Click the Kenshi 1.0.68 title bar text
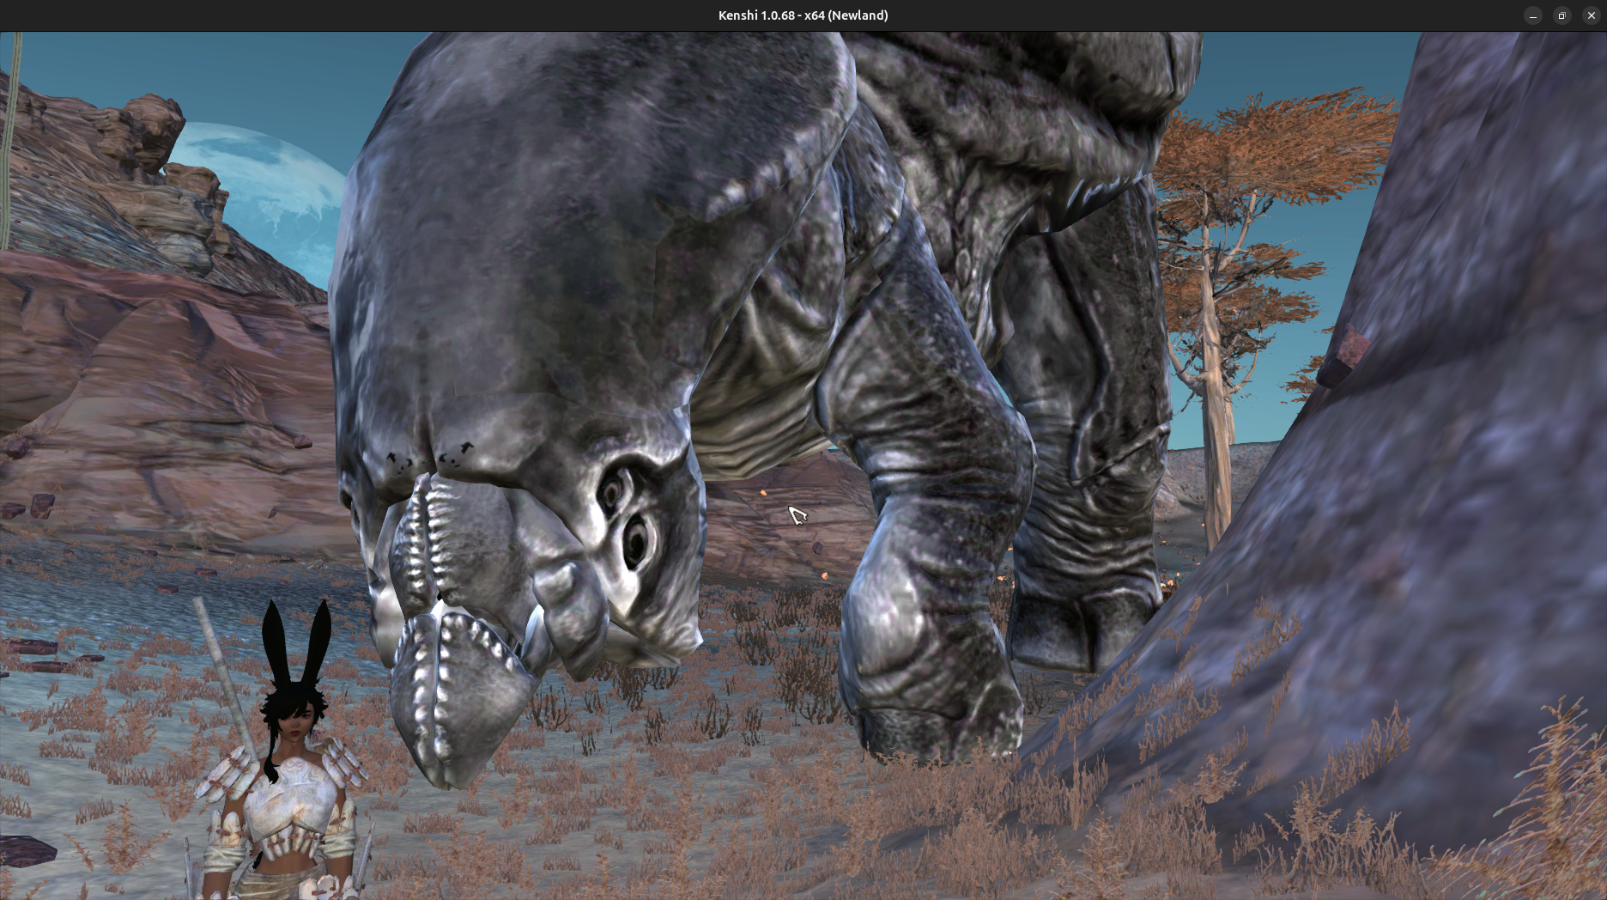 tap(803, 15)
